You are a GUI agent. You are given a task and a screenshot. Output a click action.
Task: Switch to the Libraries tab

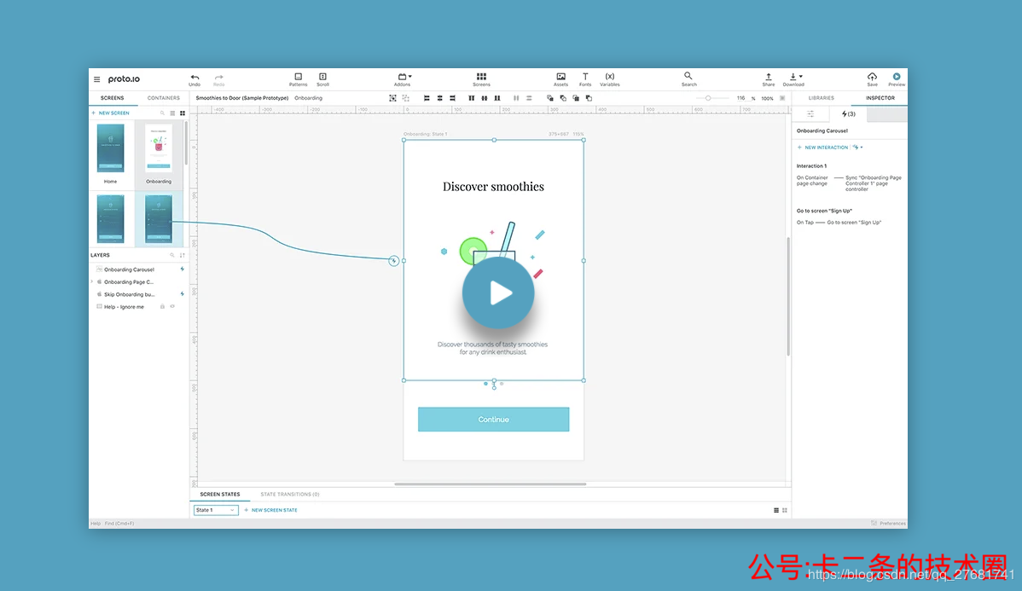click(822, 98)
